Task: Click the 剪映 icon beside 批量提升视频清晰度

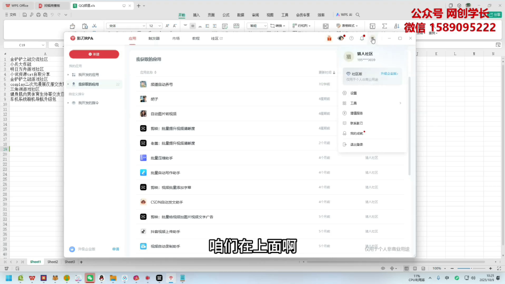Action: (x=143, y=128)
